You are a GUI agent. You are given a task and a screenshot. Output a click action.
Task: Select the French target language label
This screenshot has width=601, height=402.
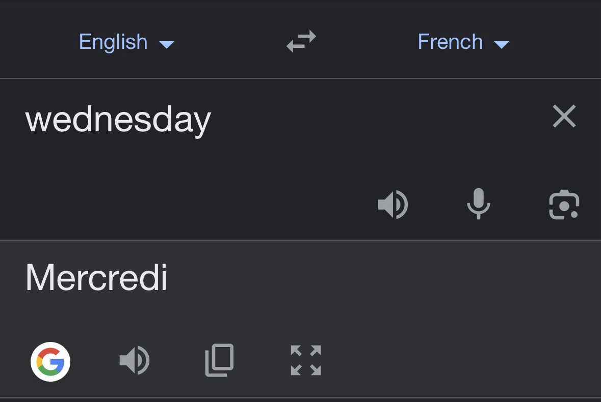click(x=450, y=42)
